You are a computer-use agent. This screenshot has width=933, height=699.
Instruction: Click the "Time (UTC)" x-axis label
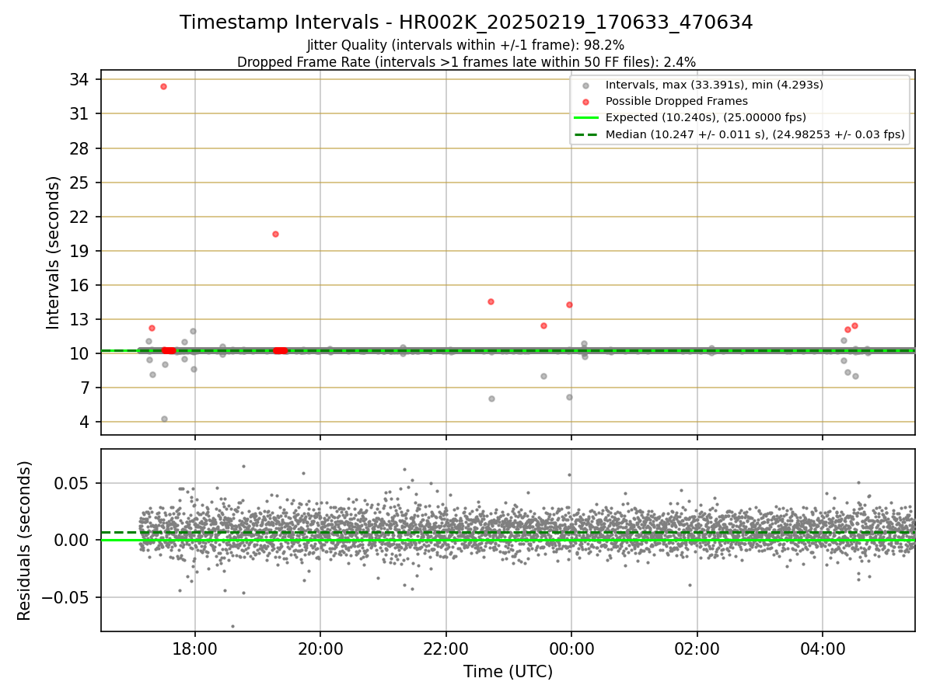coord(508,672)
